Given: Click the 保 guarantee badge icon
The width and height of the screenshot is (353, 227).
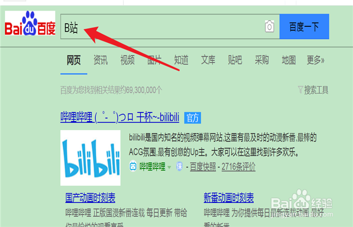Looking at the screenshot, I should click(179, 166).
